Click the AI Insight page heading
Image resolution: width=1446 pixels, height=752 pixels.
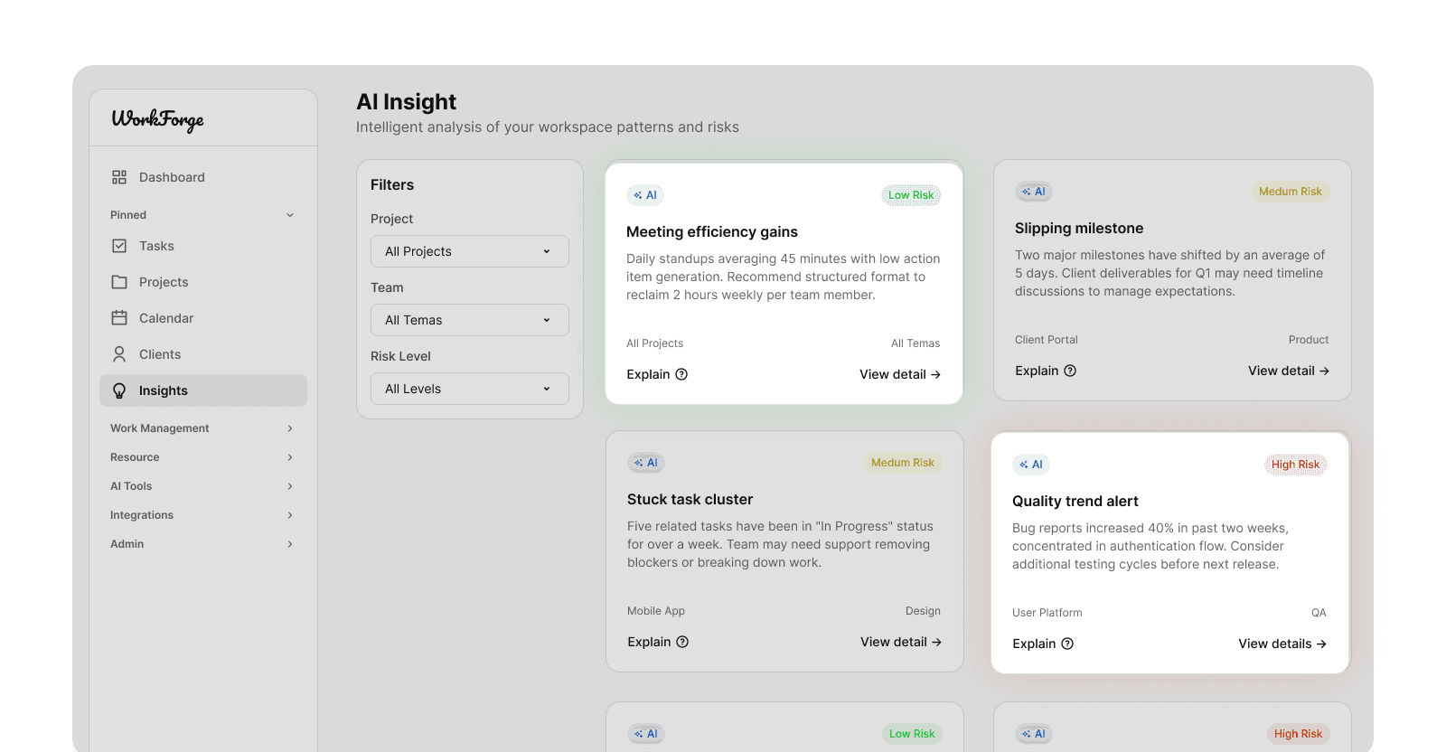coord(407,101)
